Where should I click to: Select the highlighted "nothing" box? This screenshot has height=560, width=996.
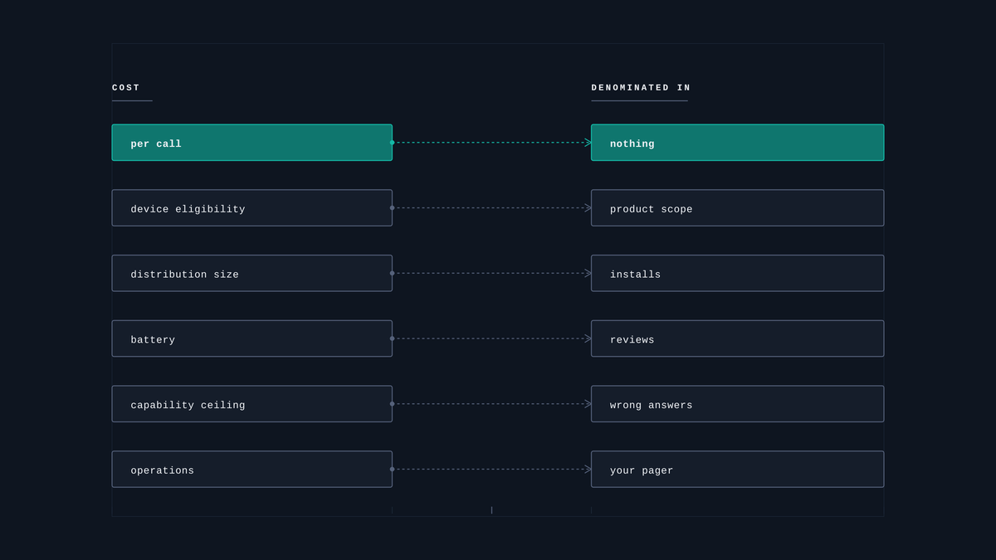click(738, 143)
